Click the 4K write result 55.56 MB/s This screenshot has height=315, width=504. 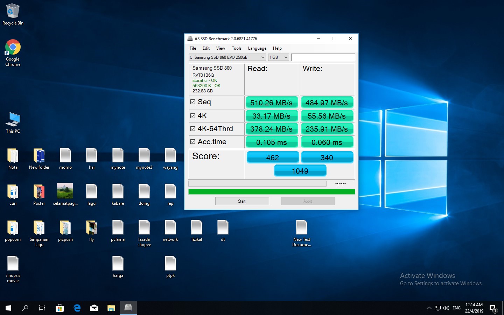coord(327,116)
